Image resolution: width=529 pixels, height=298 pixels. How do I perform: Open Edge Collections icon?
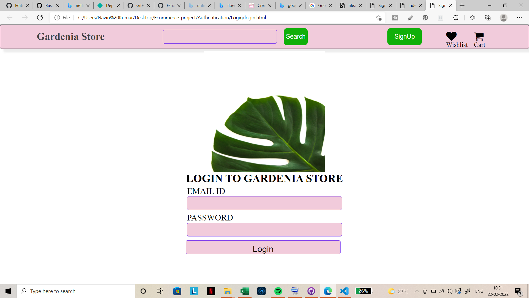488,17
